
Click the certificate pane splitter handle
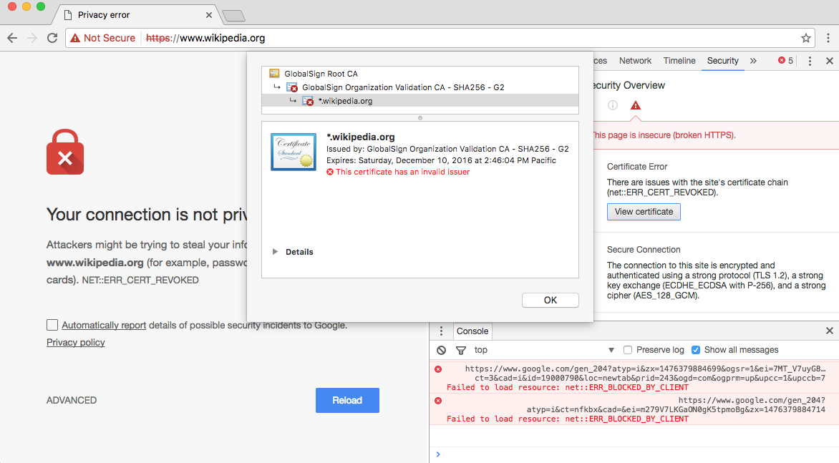point(420,118)
